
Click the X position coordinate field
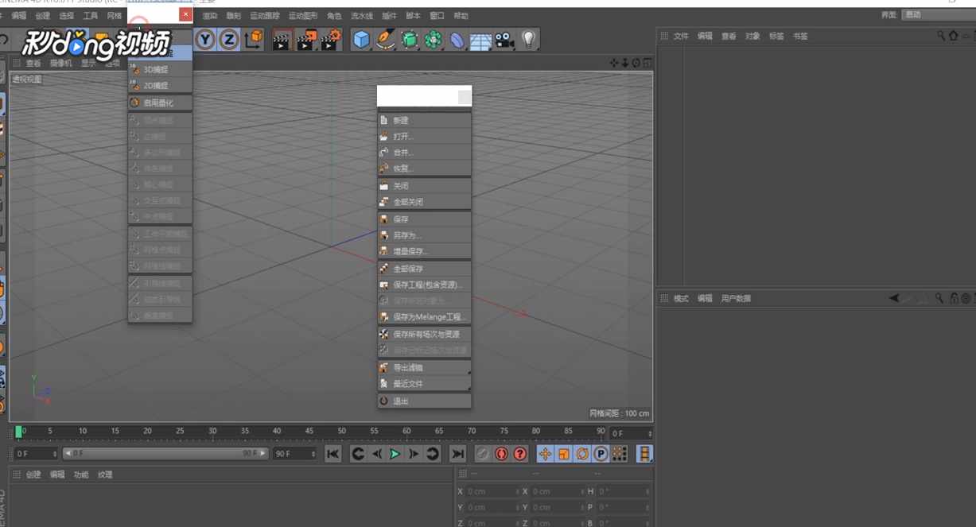(x=492, y=491)
